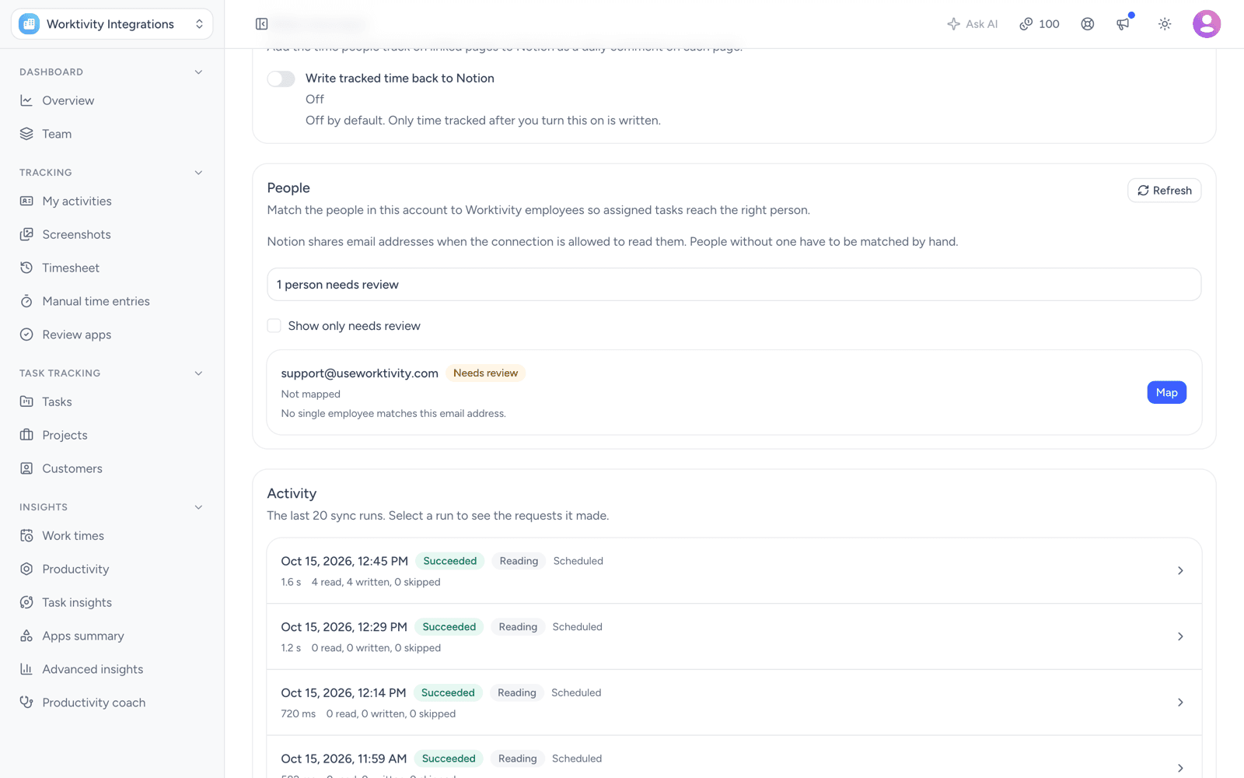This screenshot has height=778, width=1244.
Task: Click the 1 person needs review banner
Action: 734,285
